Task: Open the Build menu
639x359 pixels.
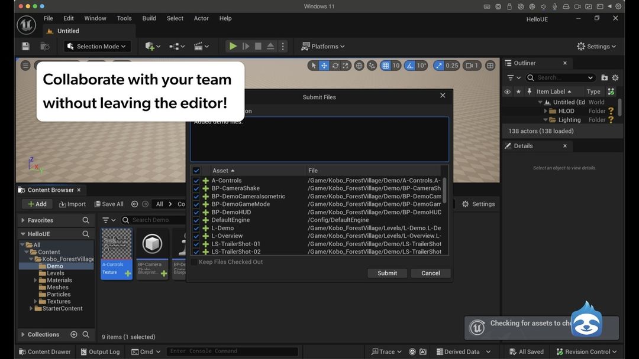Action: (x=149, y=18)
